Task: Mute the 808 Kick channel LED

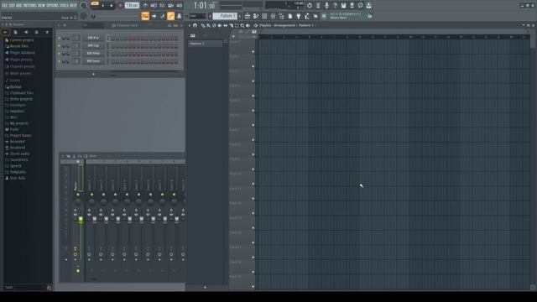Action: [x=60, y=38]
